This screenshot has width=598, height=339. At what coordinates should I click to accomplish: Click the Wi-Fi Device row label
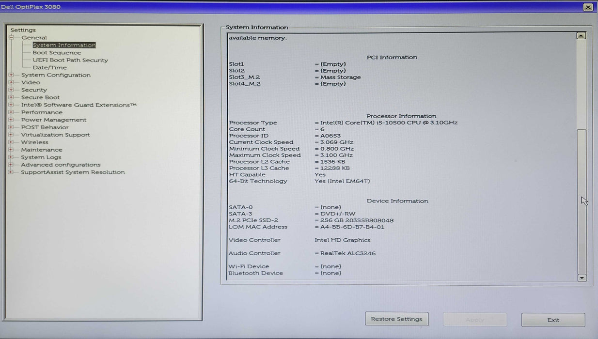[x=249, y=266]
